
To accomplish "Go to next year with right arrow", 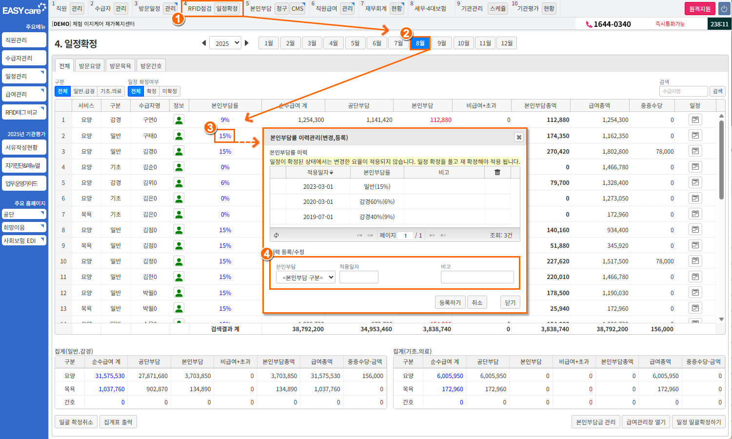I will [x=247, y=43].
